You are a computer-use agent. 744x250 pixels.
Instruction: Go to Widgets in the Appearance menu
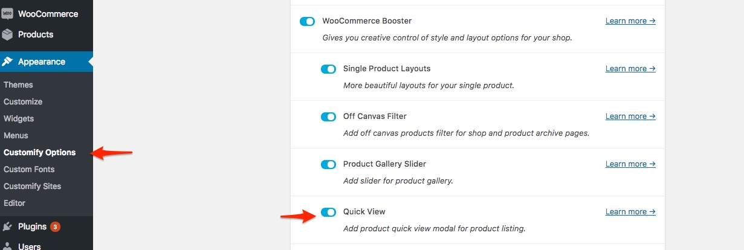point(19,119)
